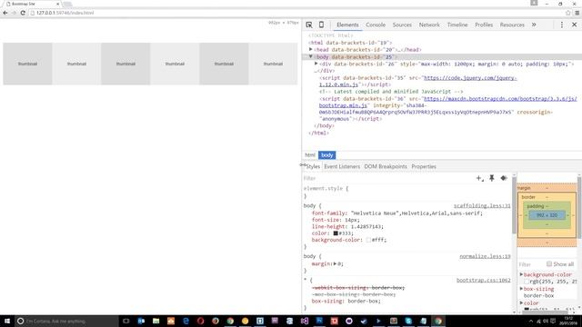Bookmark page with the star icon
582x327 pixels.
click(x=567, y=13)
